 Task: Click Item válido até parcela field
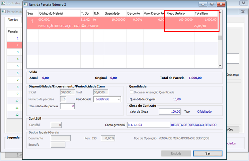[x=67, y=106]
